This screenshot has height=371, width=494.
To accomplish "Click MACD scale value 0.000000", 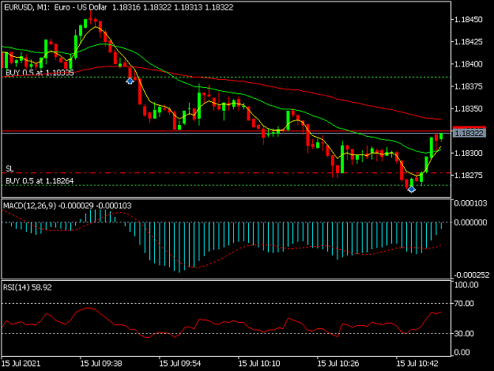I will click(x=471, y=222).
